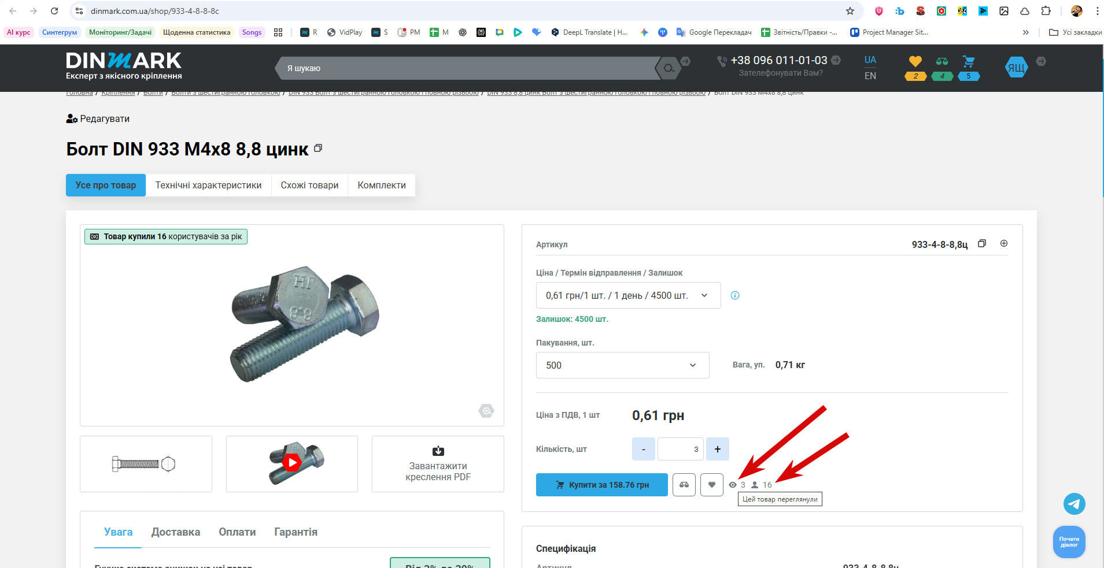This screenshot has height=568, width=1104.
Task: Switch to the Технічні характеристики tab
Action: [209, 185]
